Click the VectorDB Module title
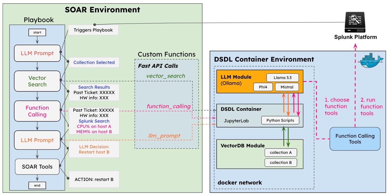The width and height of the screenshot is (389, 196). point(243,146)
